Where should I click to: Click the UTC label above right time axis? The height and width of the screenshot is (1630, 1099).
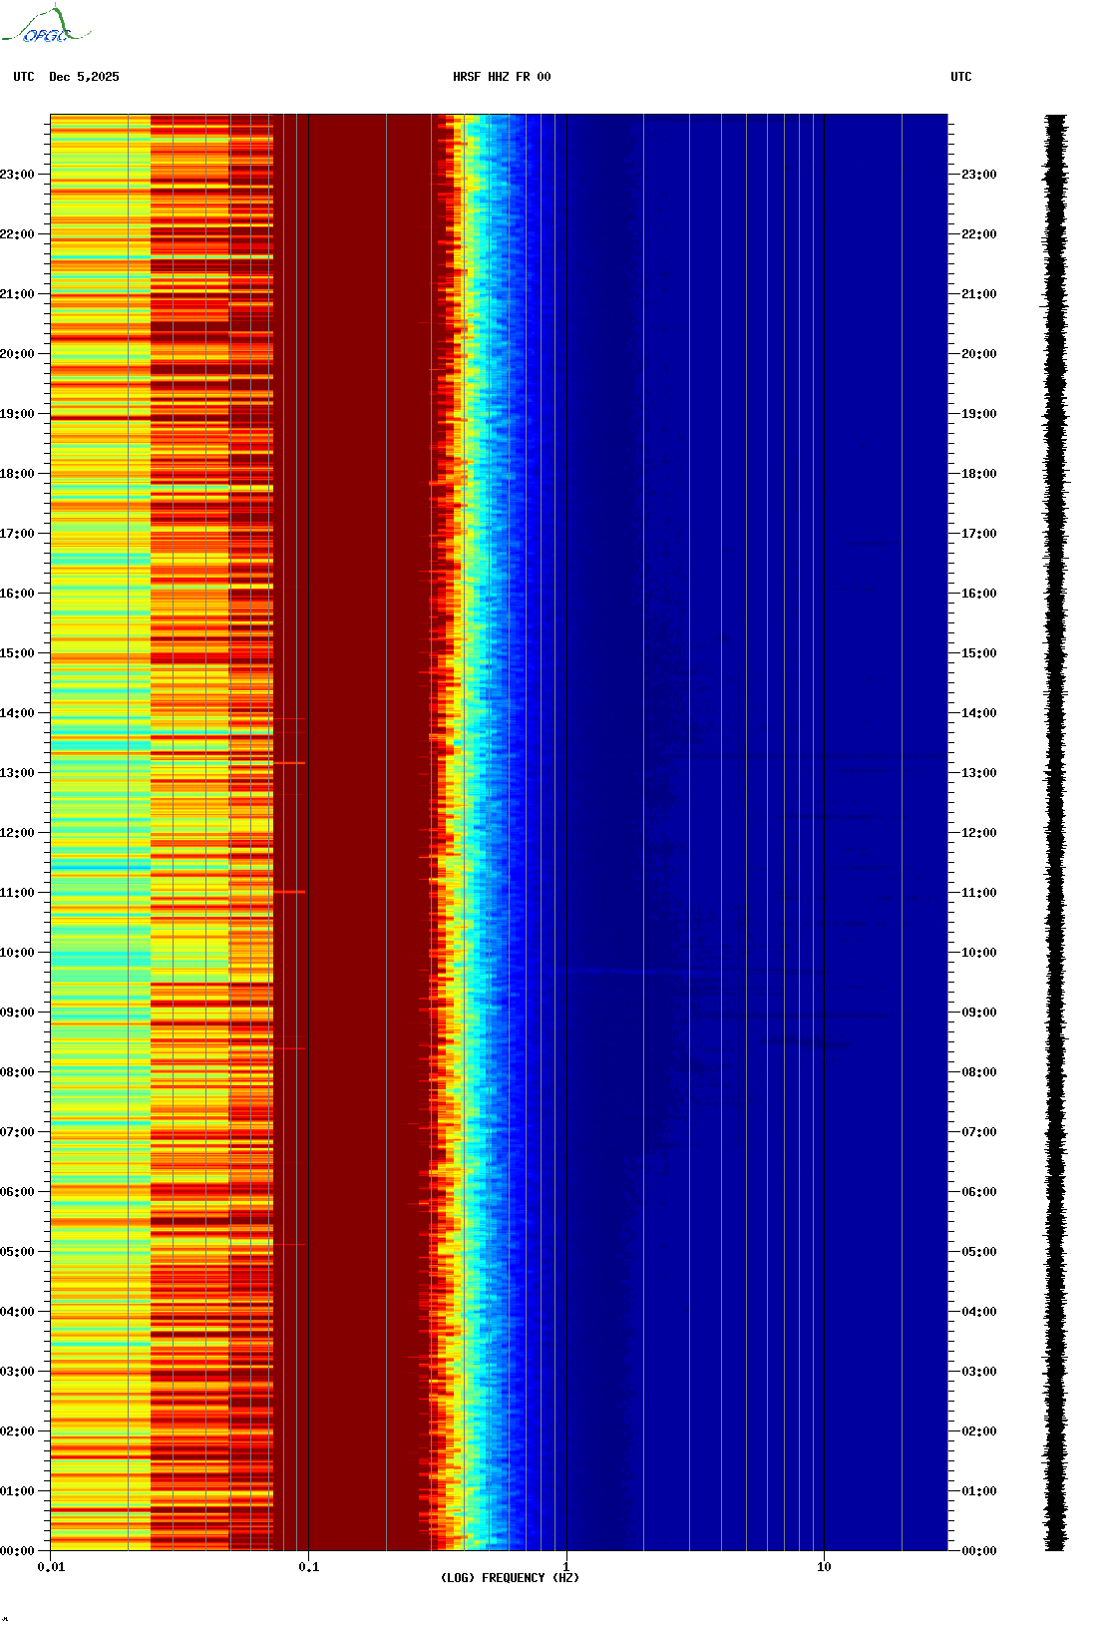(960, 77)
